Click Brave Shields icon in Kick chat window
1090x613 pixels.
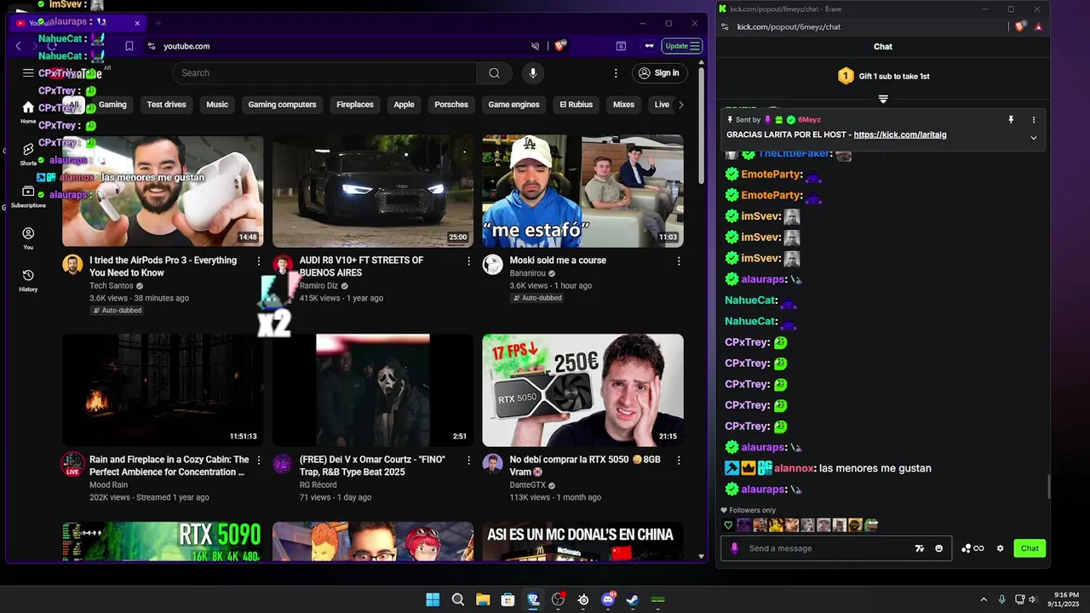[x=1020, y=26]
